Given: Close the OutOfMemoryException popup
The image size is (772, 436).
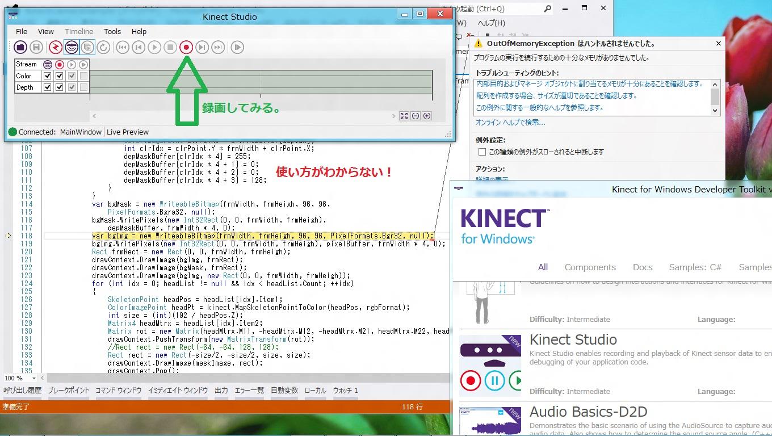Looking at the screenshot, I should pyautogui.click(x=718, y=44).
